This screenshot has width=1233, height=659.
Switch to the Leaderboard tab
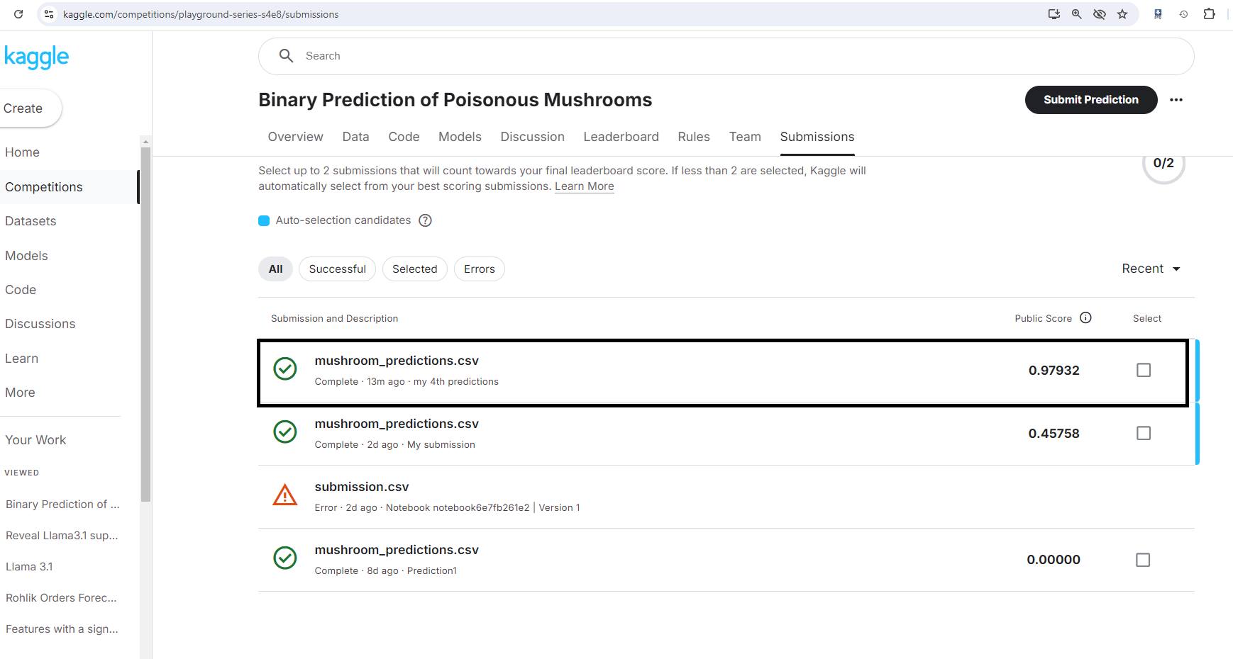pos(621,137)
